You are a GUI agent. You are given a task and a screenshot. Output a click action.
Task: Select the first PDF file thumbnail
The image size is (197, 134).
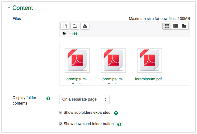coord(77,60)
